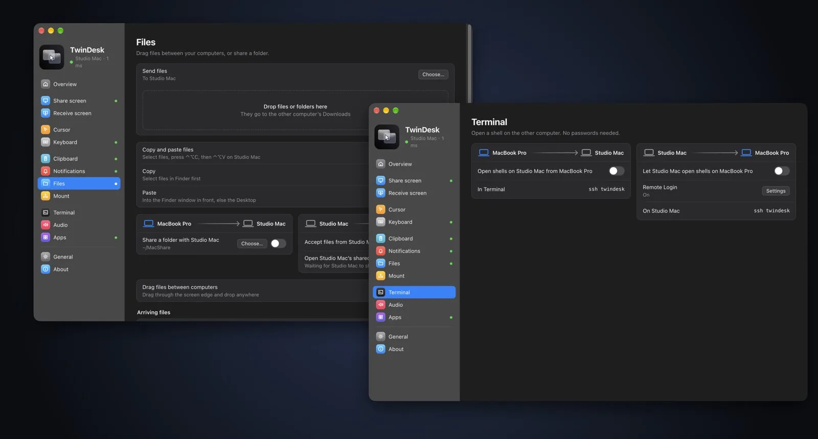Image resolution: width=818 pixels, height=439 pixels.
Task: Click Cursor icon in Files window sidebar
Action: click(x=46, y=130)
